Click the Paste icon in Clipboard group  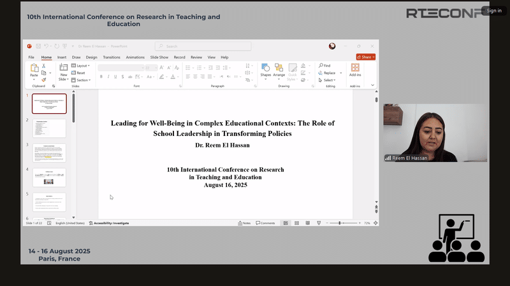tap(34, 69)
